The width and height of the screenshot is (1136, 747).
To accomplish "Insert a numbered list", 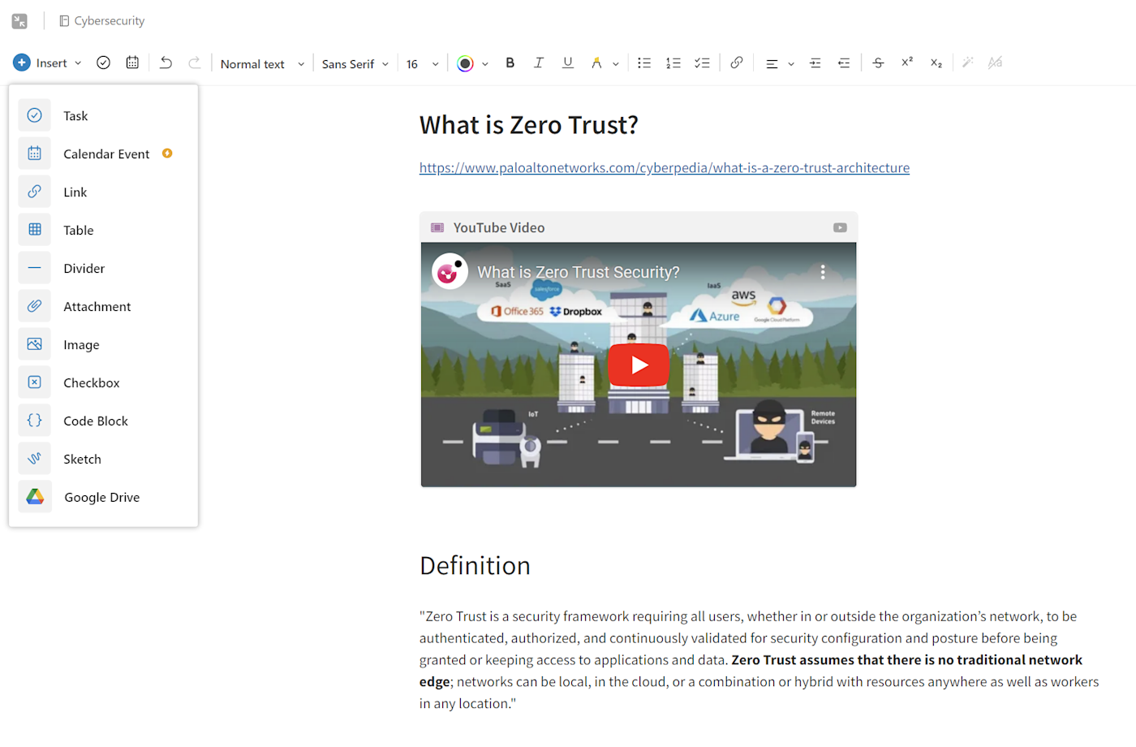I will [x=673, y=63].
